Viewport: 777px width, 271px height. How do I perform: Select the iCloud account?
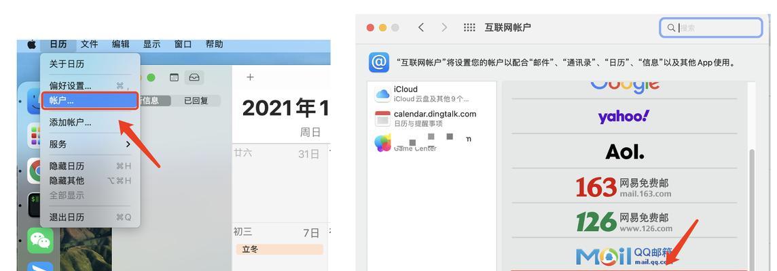431,94
